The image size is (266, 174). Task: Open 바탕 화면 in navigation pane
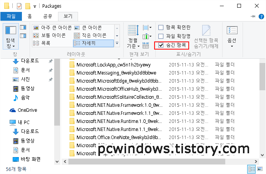pos(30,159)
